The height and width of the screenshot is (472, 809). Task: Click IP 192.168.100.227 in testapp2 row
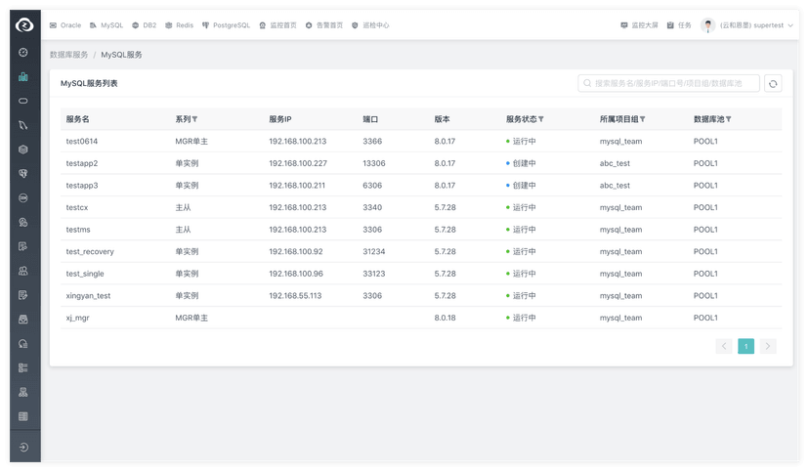click(298, 163)
